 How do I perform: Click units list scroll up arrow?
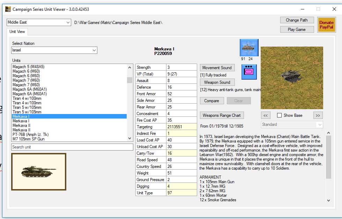129,67
